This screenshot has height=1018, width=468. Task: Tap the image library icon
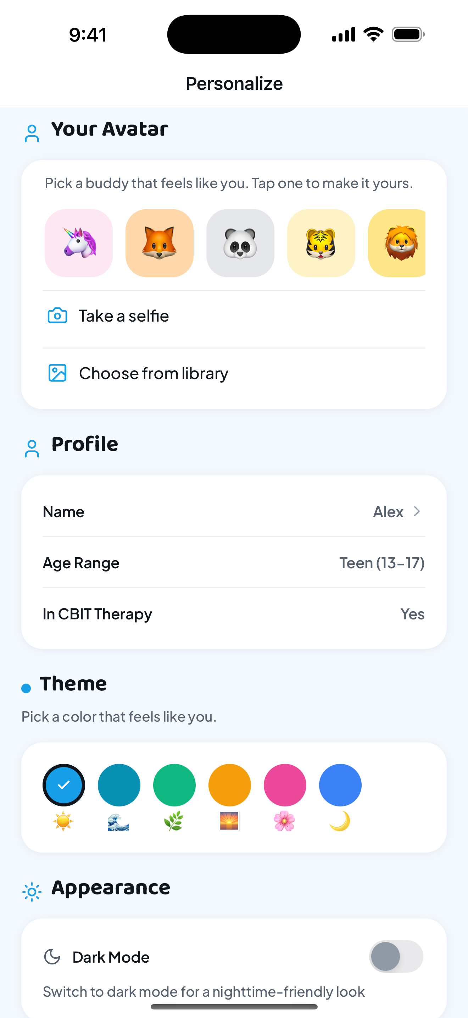pyautogui.click(x=57, y=373)
